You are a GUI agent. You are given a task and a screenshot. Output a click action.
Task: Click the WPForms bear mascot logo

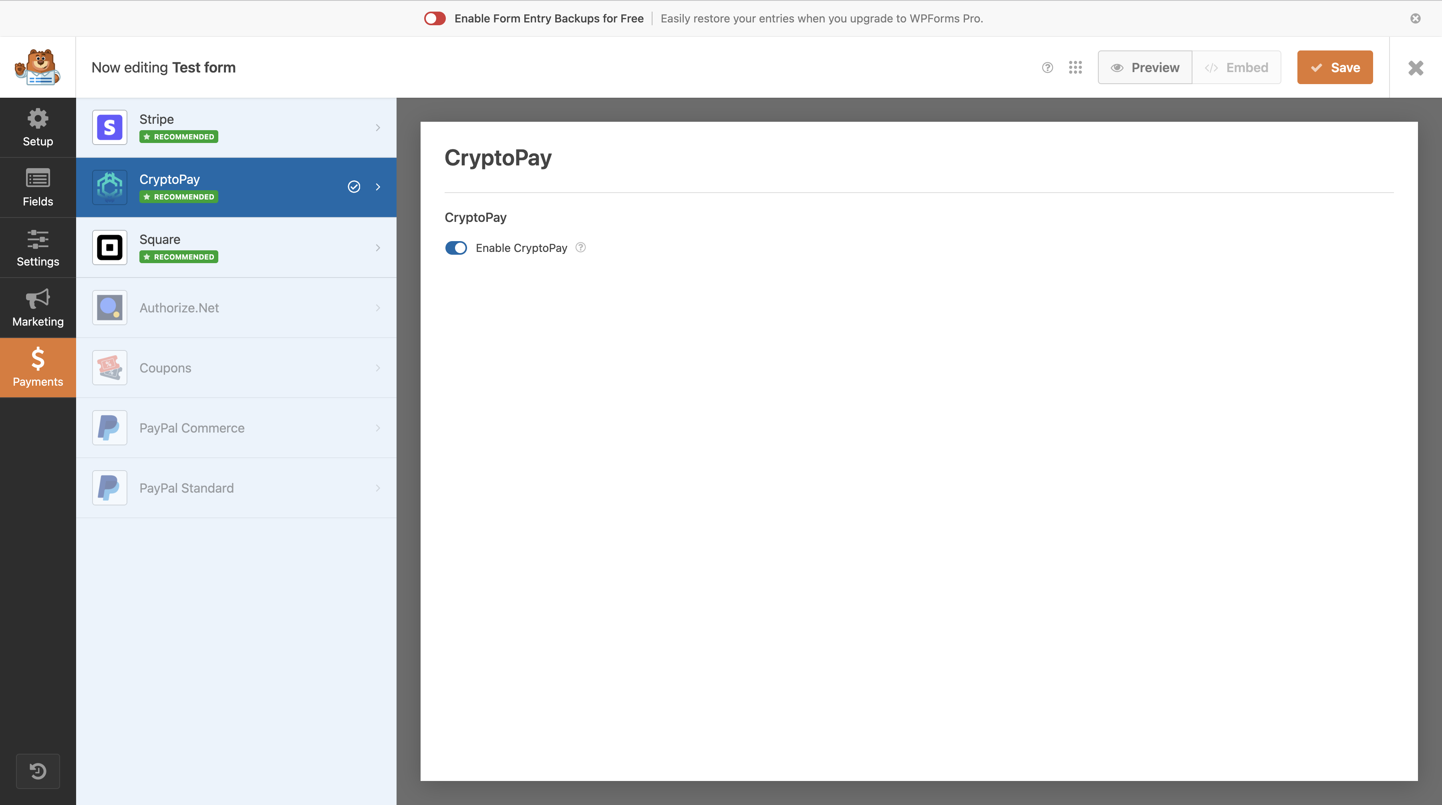coord(38,67)
